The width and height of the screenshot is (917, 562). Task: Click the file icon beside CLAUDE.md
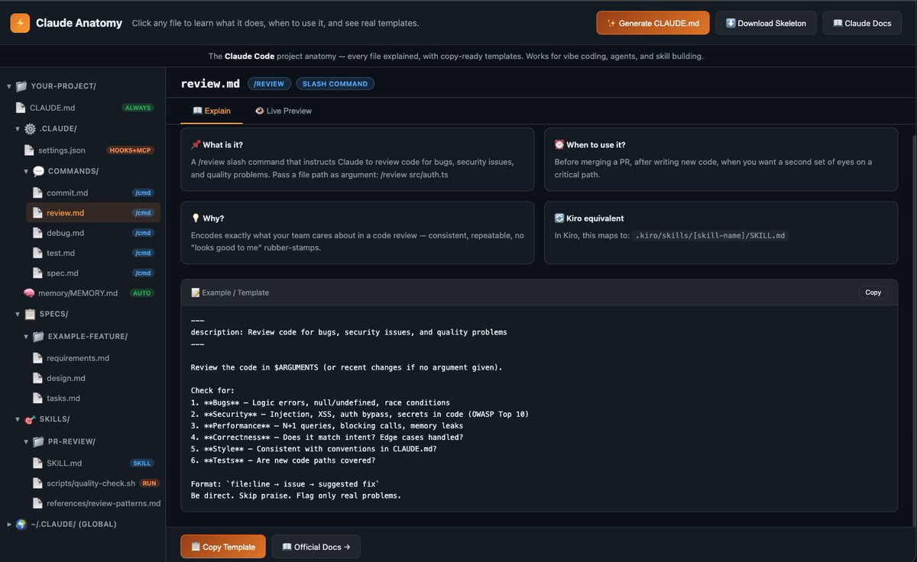click(21, 108)
